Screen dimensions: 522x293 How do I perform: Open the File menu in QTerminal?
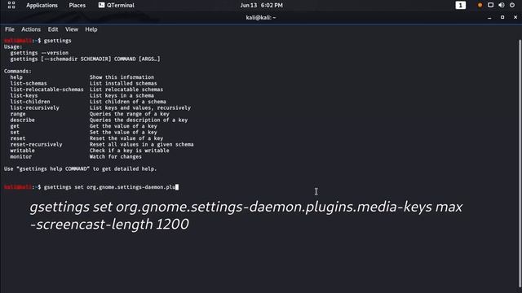pyautogui.click(x=10, y=29)
